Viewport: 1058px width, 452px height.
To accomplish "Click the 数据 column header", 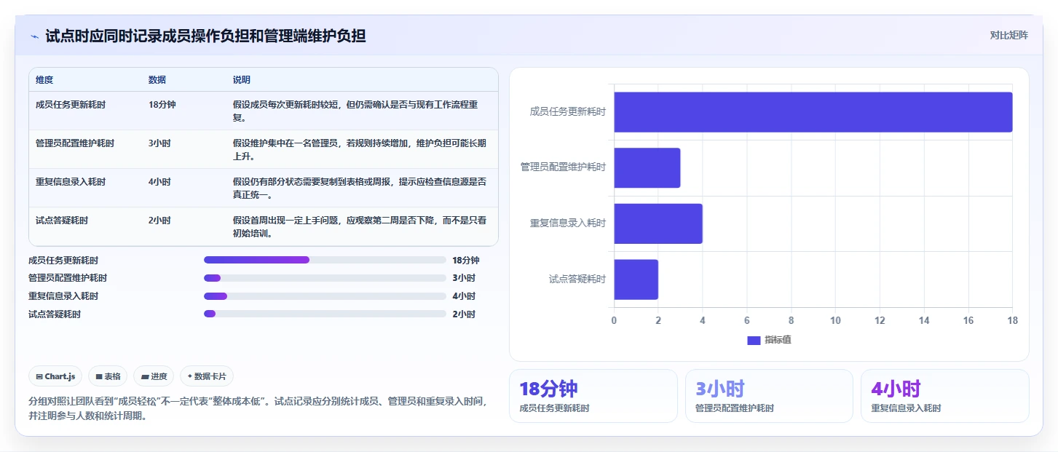I will (157, 79).
